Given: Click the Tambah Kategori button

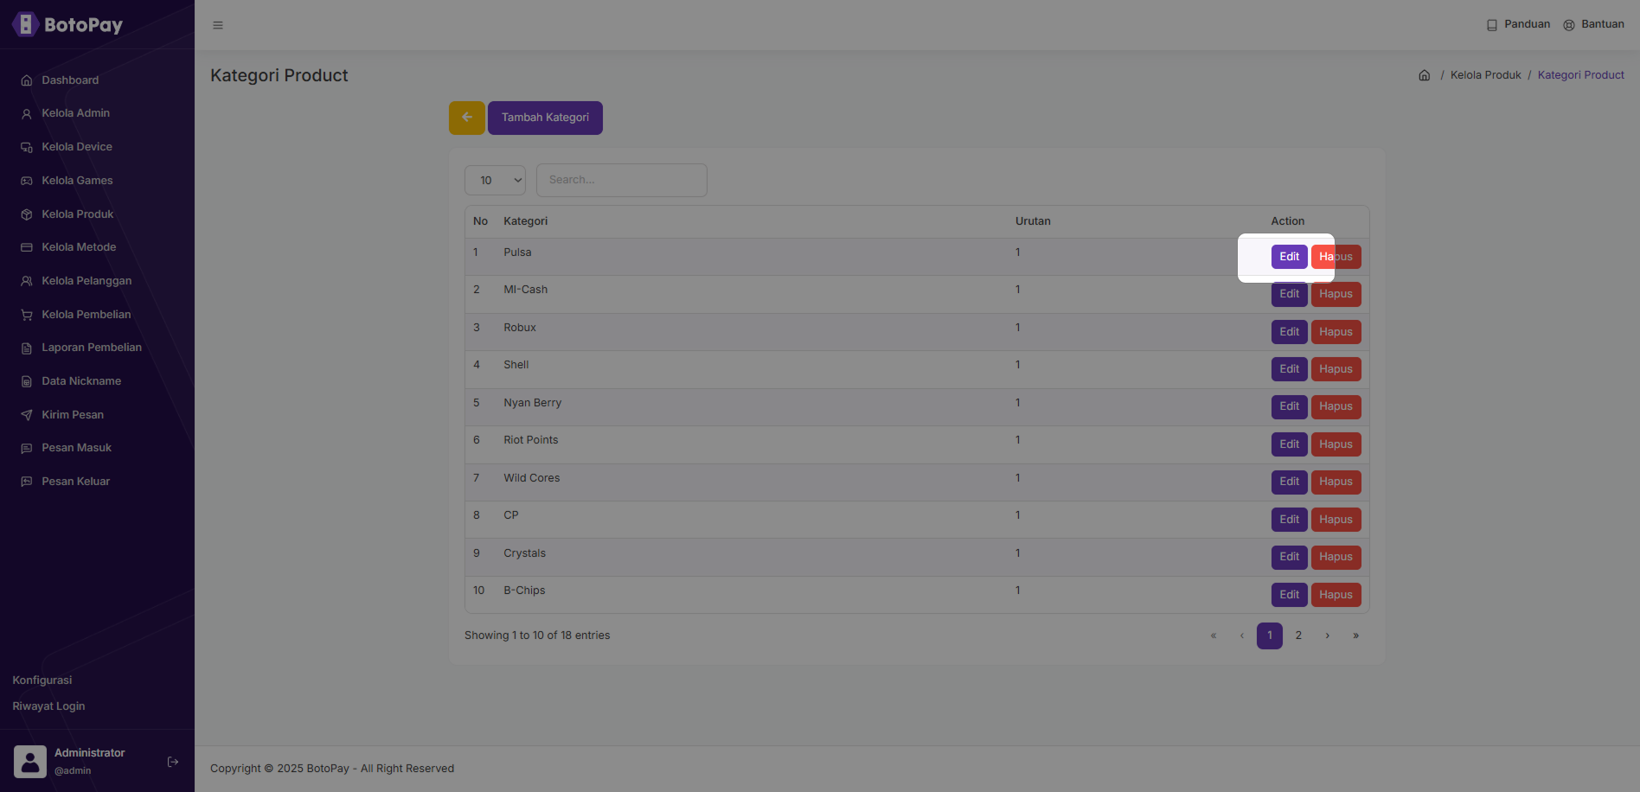Looking at the screenshot, I should 545,118.
